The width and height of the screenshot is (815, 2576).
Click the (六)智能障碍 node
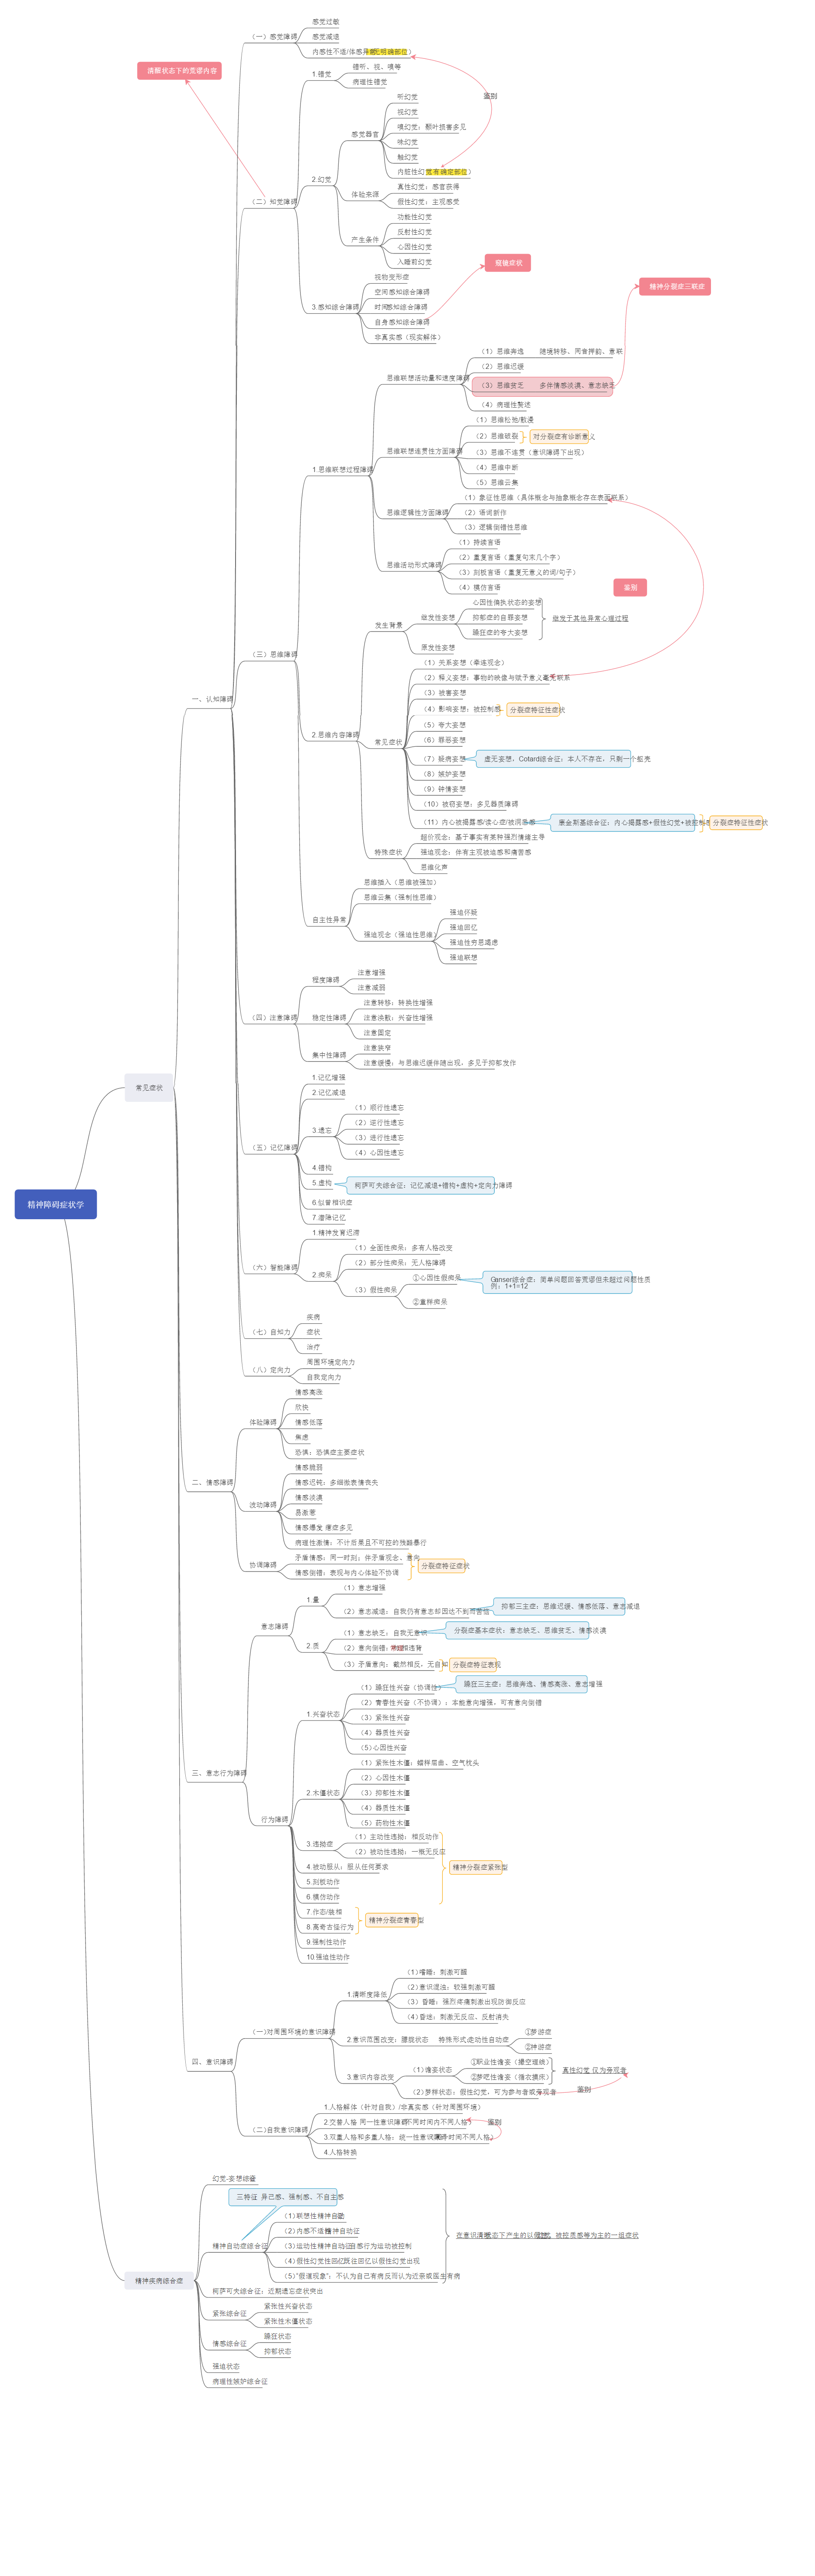[x=274, y=1267]
